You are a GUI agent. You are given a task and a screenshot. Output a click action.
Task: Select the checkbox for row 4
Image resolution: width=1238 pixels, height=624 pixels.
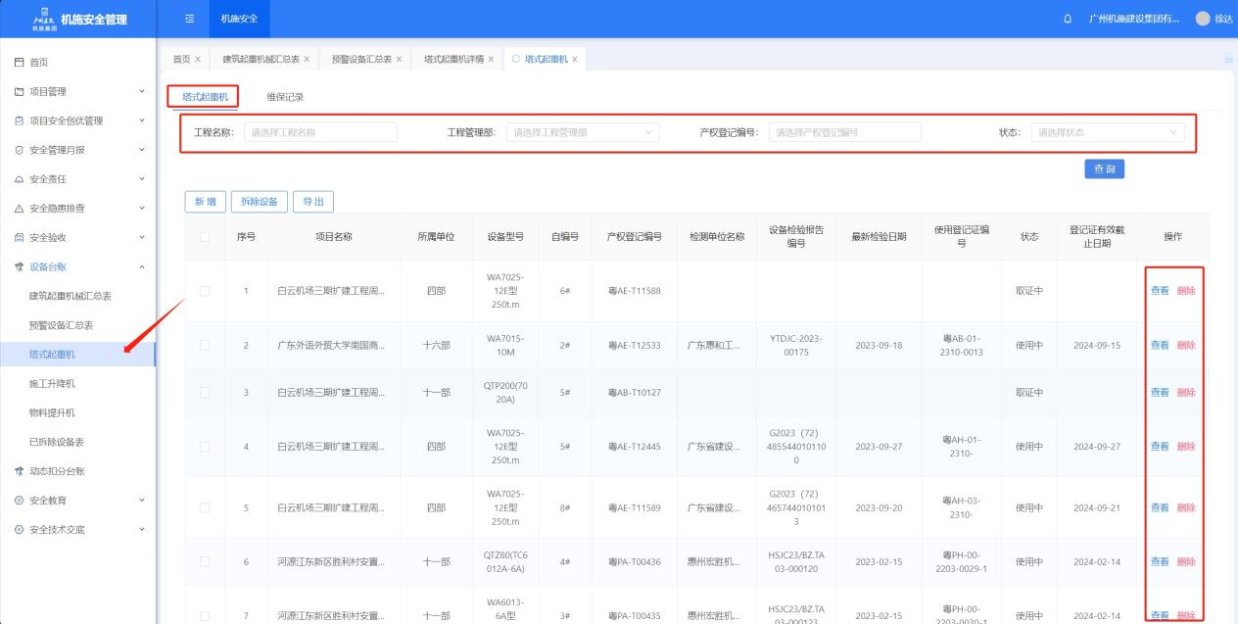tap(205, 447)
